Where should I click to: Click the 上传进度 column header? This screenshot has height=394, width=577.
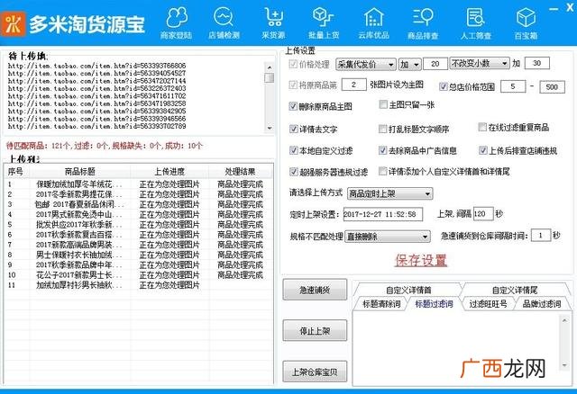(169, 172)
